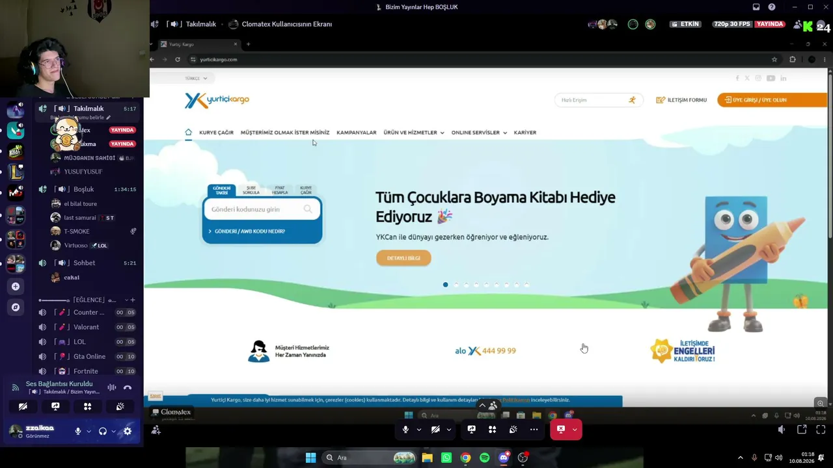The width and height of the screenshot is (833, 468).
Task: Expand ONLINE SERVİSLER dropdown menu
Action: 479,133
